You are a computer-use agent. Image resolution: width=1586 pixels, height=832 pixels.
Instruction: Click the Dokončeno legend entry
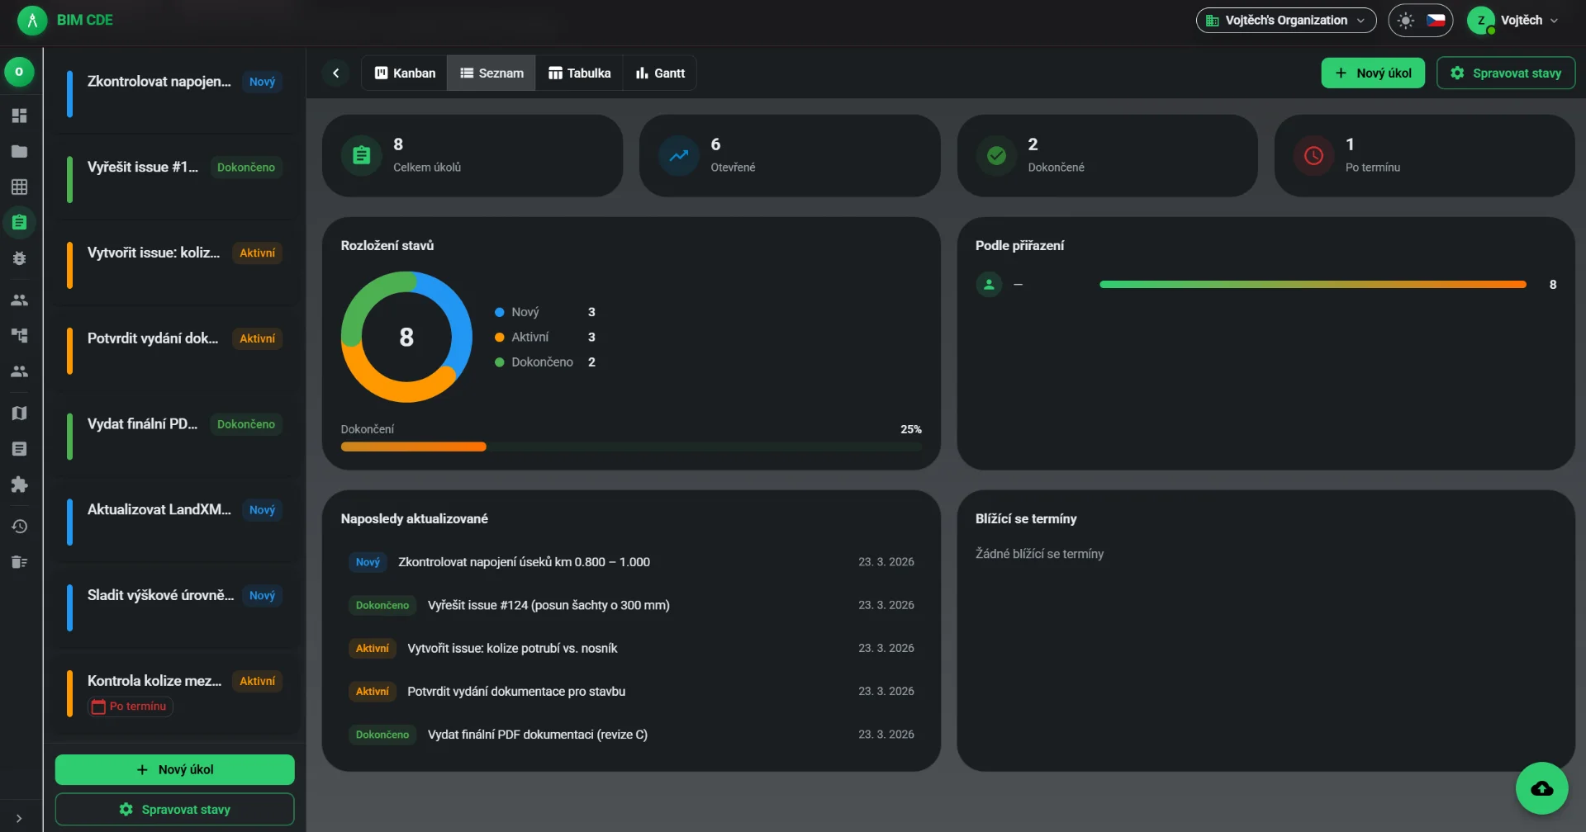(x=545, y=362)
